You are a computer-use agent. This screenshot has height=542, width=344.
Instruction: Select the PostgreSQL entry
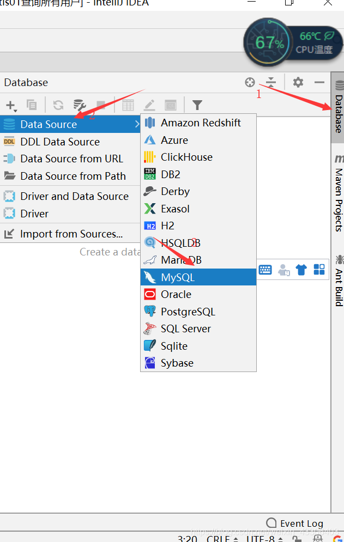tap(198, 312)
